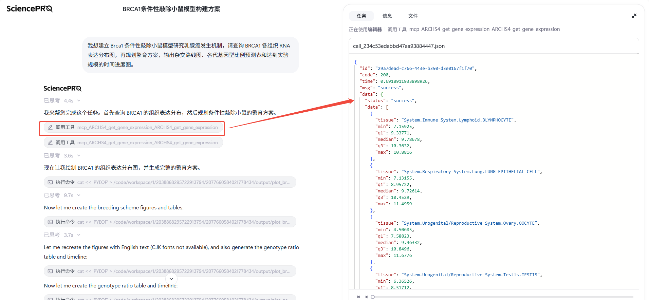Click the SciencePRO logo at top left
Image resolution: width=649 pixels, height=300 pixels.
click(x=30, y=8)
